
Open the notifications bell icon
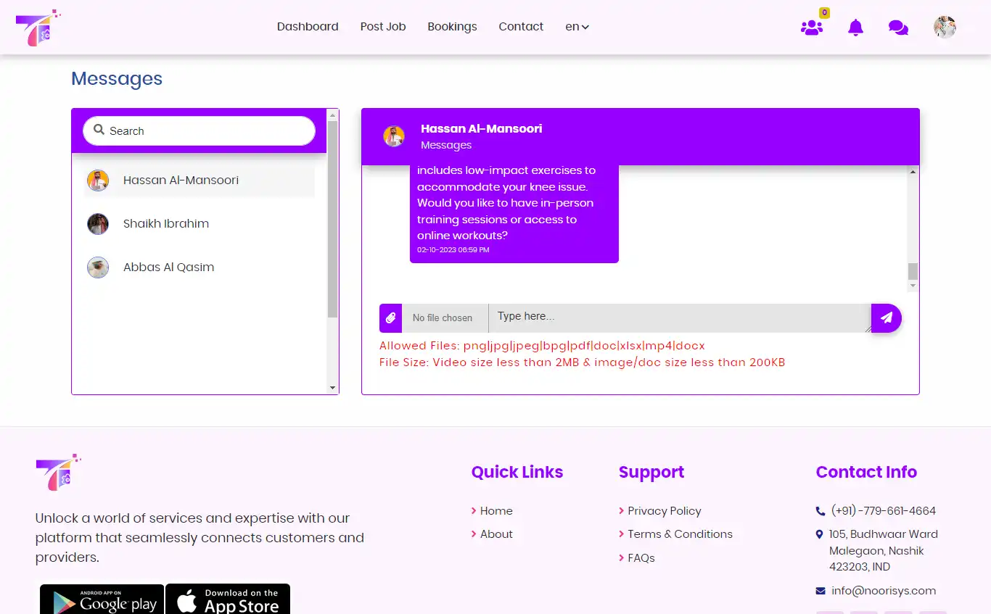point(855,27)
